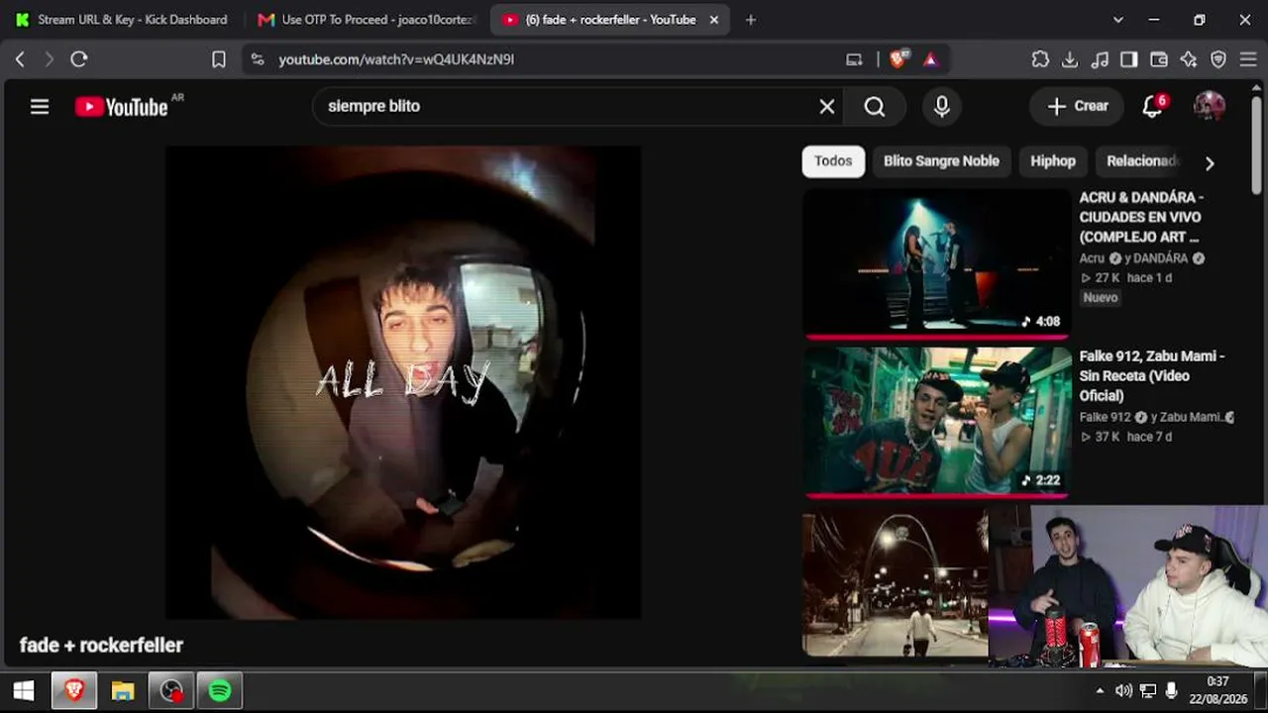Image resolution: width=1268 pixels, height=713 pixels.
Task: Filter suggestions by Hiphop chip
Action: click(x=1053, y=161)
